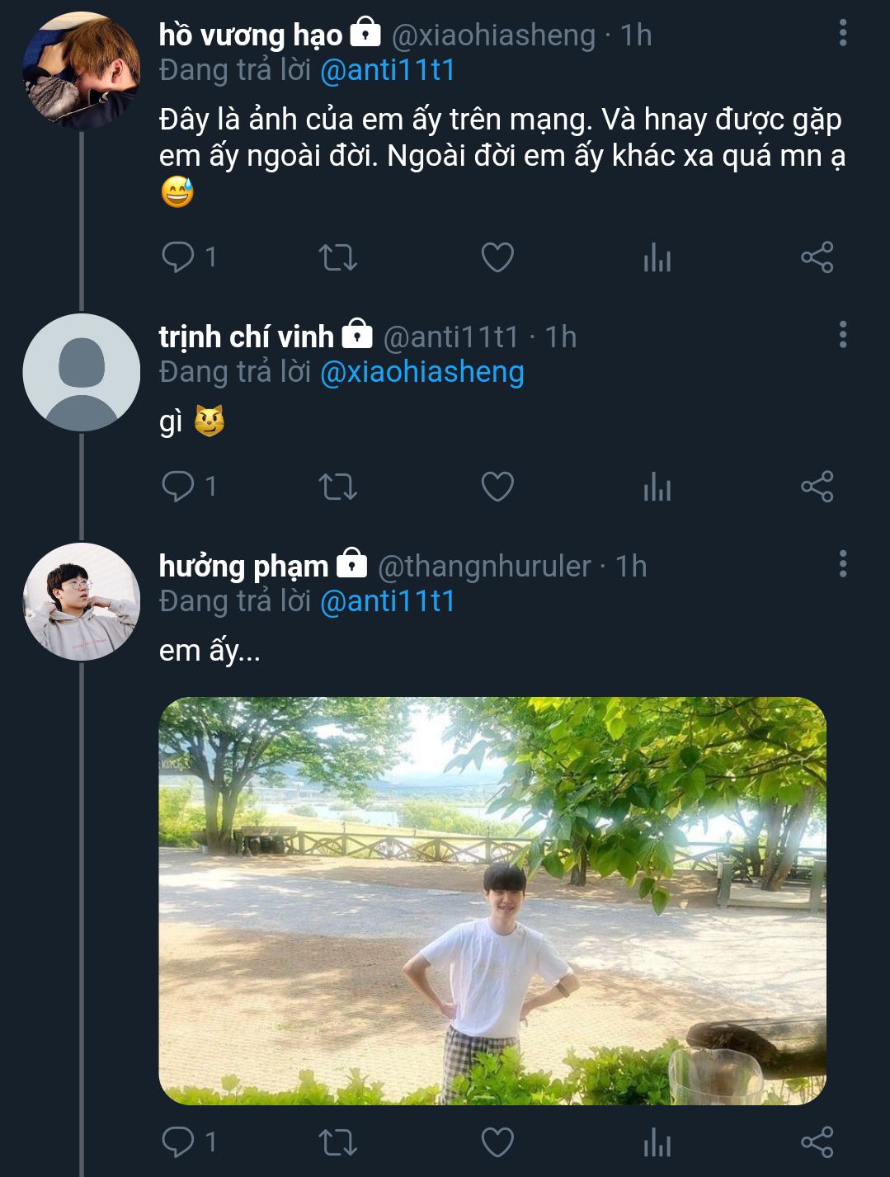Viewport: 890px width, 1177px height.
Task: Like hưởng phạm's photo tweet
Action: [497, 1142]
